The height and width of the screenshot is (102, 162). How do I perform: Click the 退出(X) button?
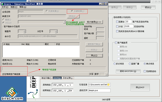pyautogui.click(x=148, y=7)
